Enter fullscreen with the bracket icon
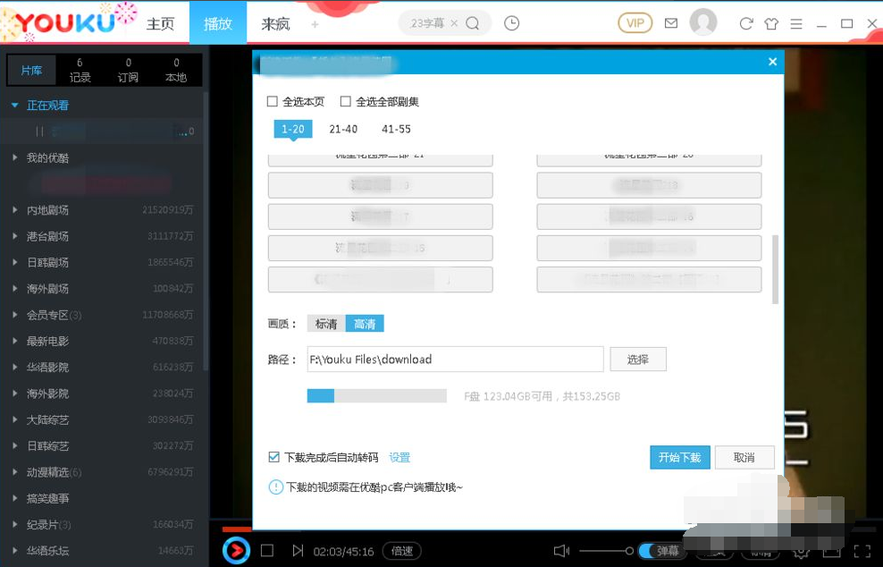The image size is (883, 567). (863, 551)
